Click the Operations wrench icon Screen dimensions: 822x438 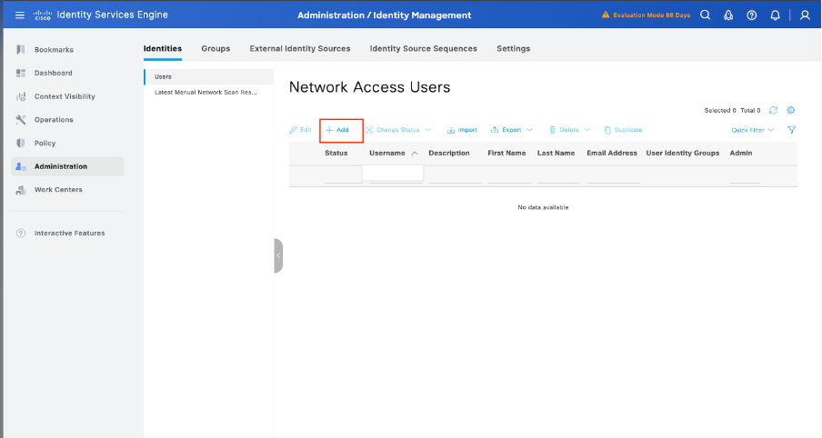coord(20,119)
